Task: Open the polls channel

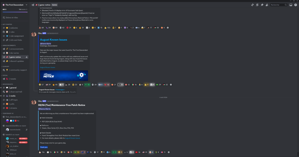Action: pos(15,104)
